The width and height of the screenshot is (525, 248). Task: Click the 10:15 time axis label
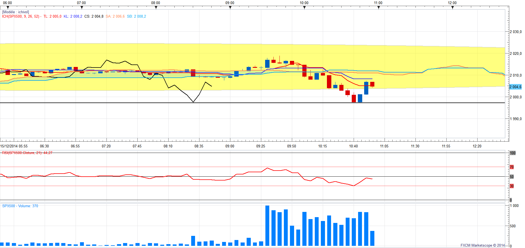pyautogui.click(x=323, y=146)
